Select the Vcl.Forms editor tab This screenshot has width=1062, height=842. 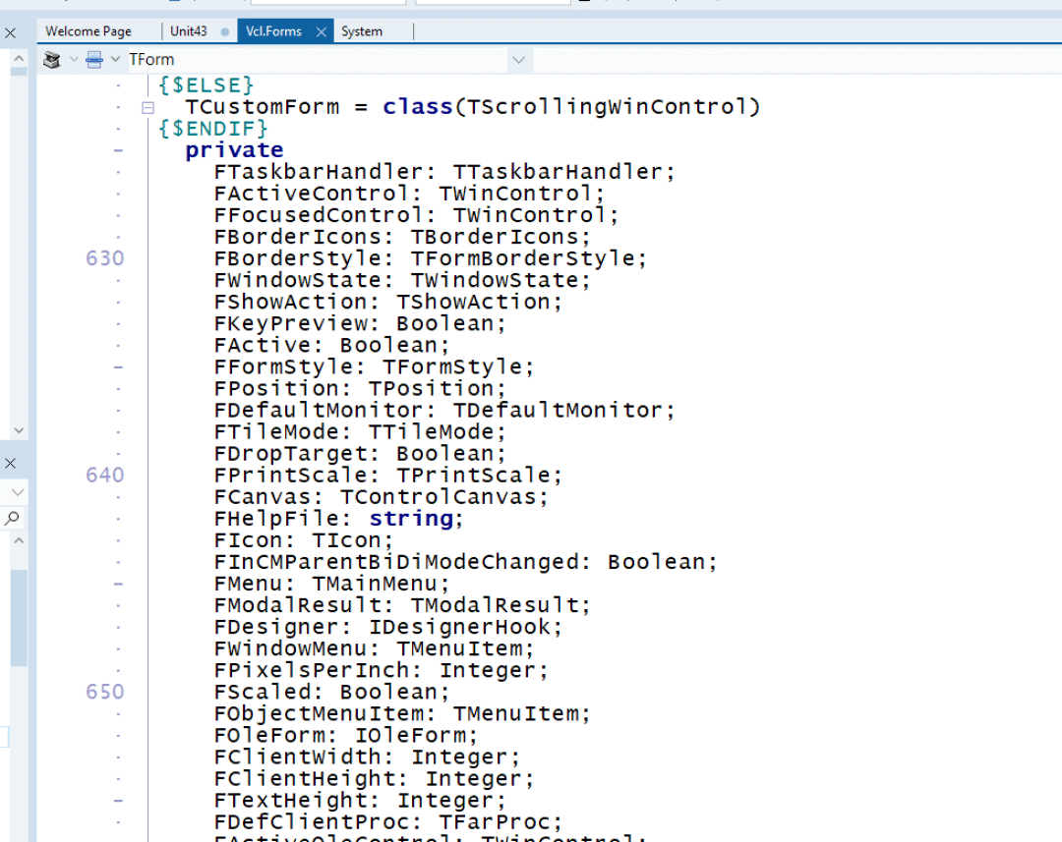click(273, 31)
